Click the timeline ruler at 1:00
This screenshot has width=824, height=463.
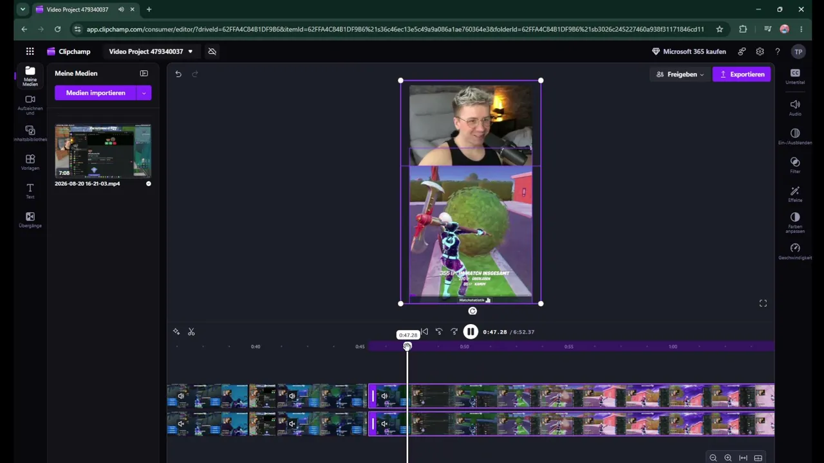[673, 347]
